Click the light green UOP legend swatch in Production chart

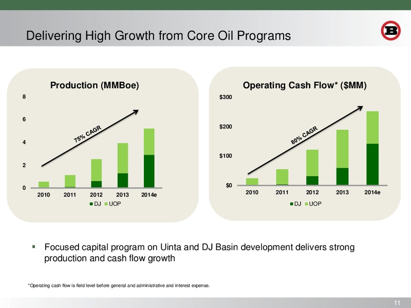(106, 204)
